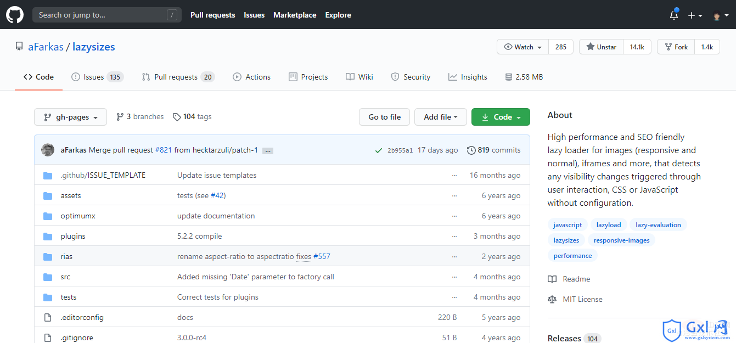736x343 pixels.
Task: Open Marketplace in the top navigation
Action: pyautogui.click(x=295, y=15)
